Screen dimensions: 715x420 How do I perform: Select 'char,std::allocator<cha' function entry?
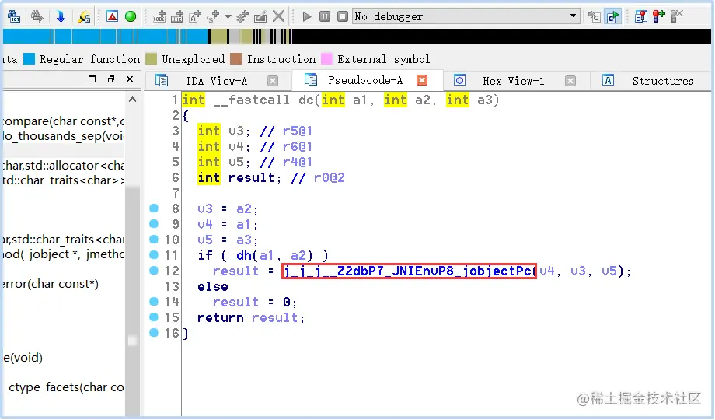click(x=64, y=165)
